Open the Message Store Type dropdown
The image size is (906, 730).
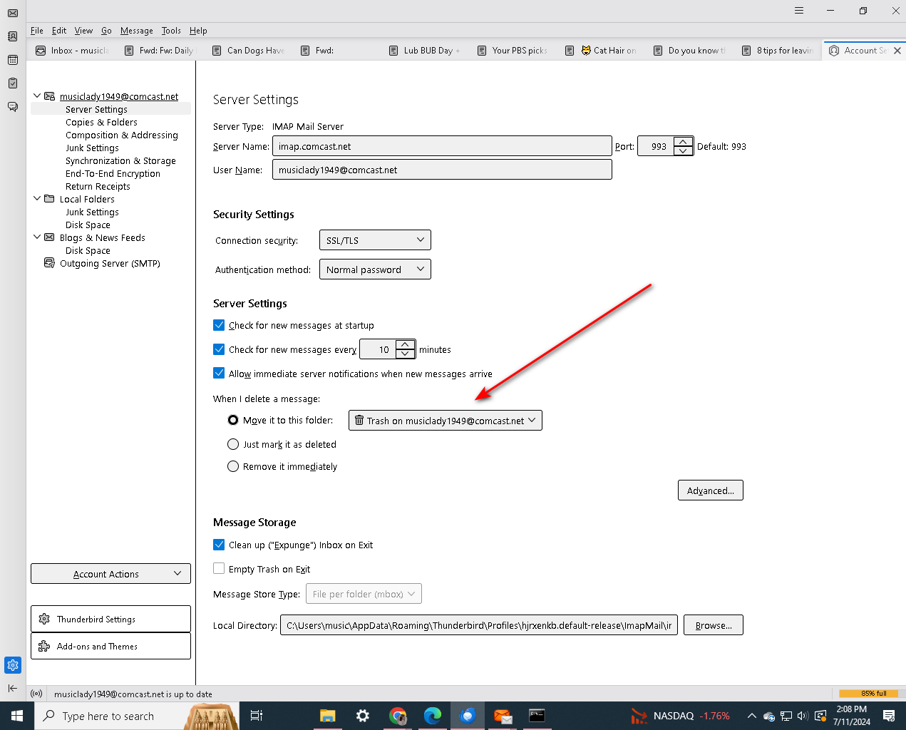(364, 594)
